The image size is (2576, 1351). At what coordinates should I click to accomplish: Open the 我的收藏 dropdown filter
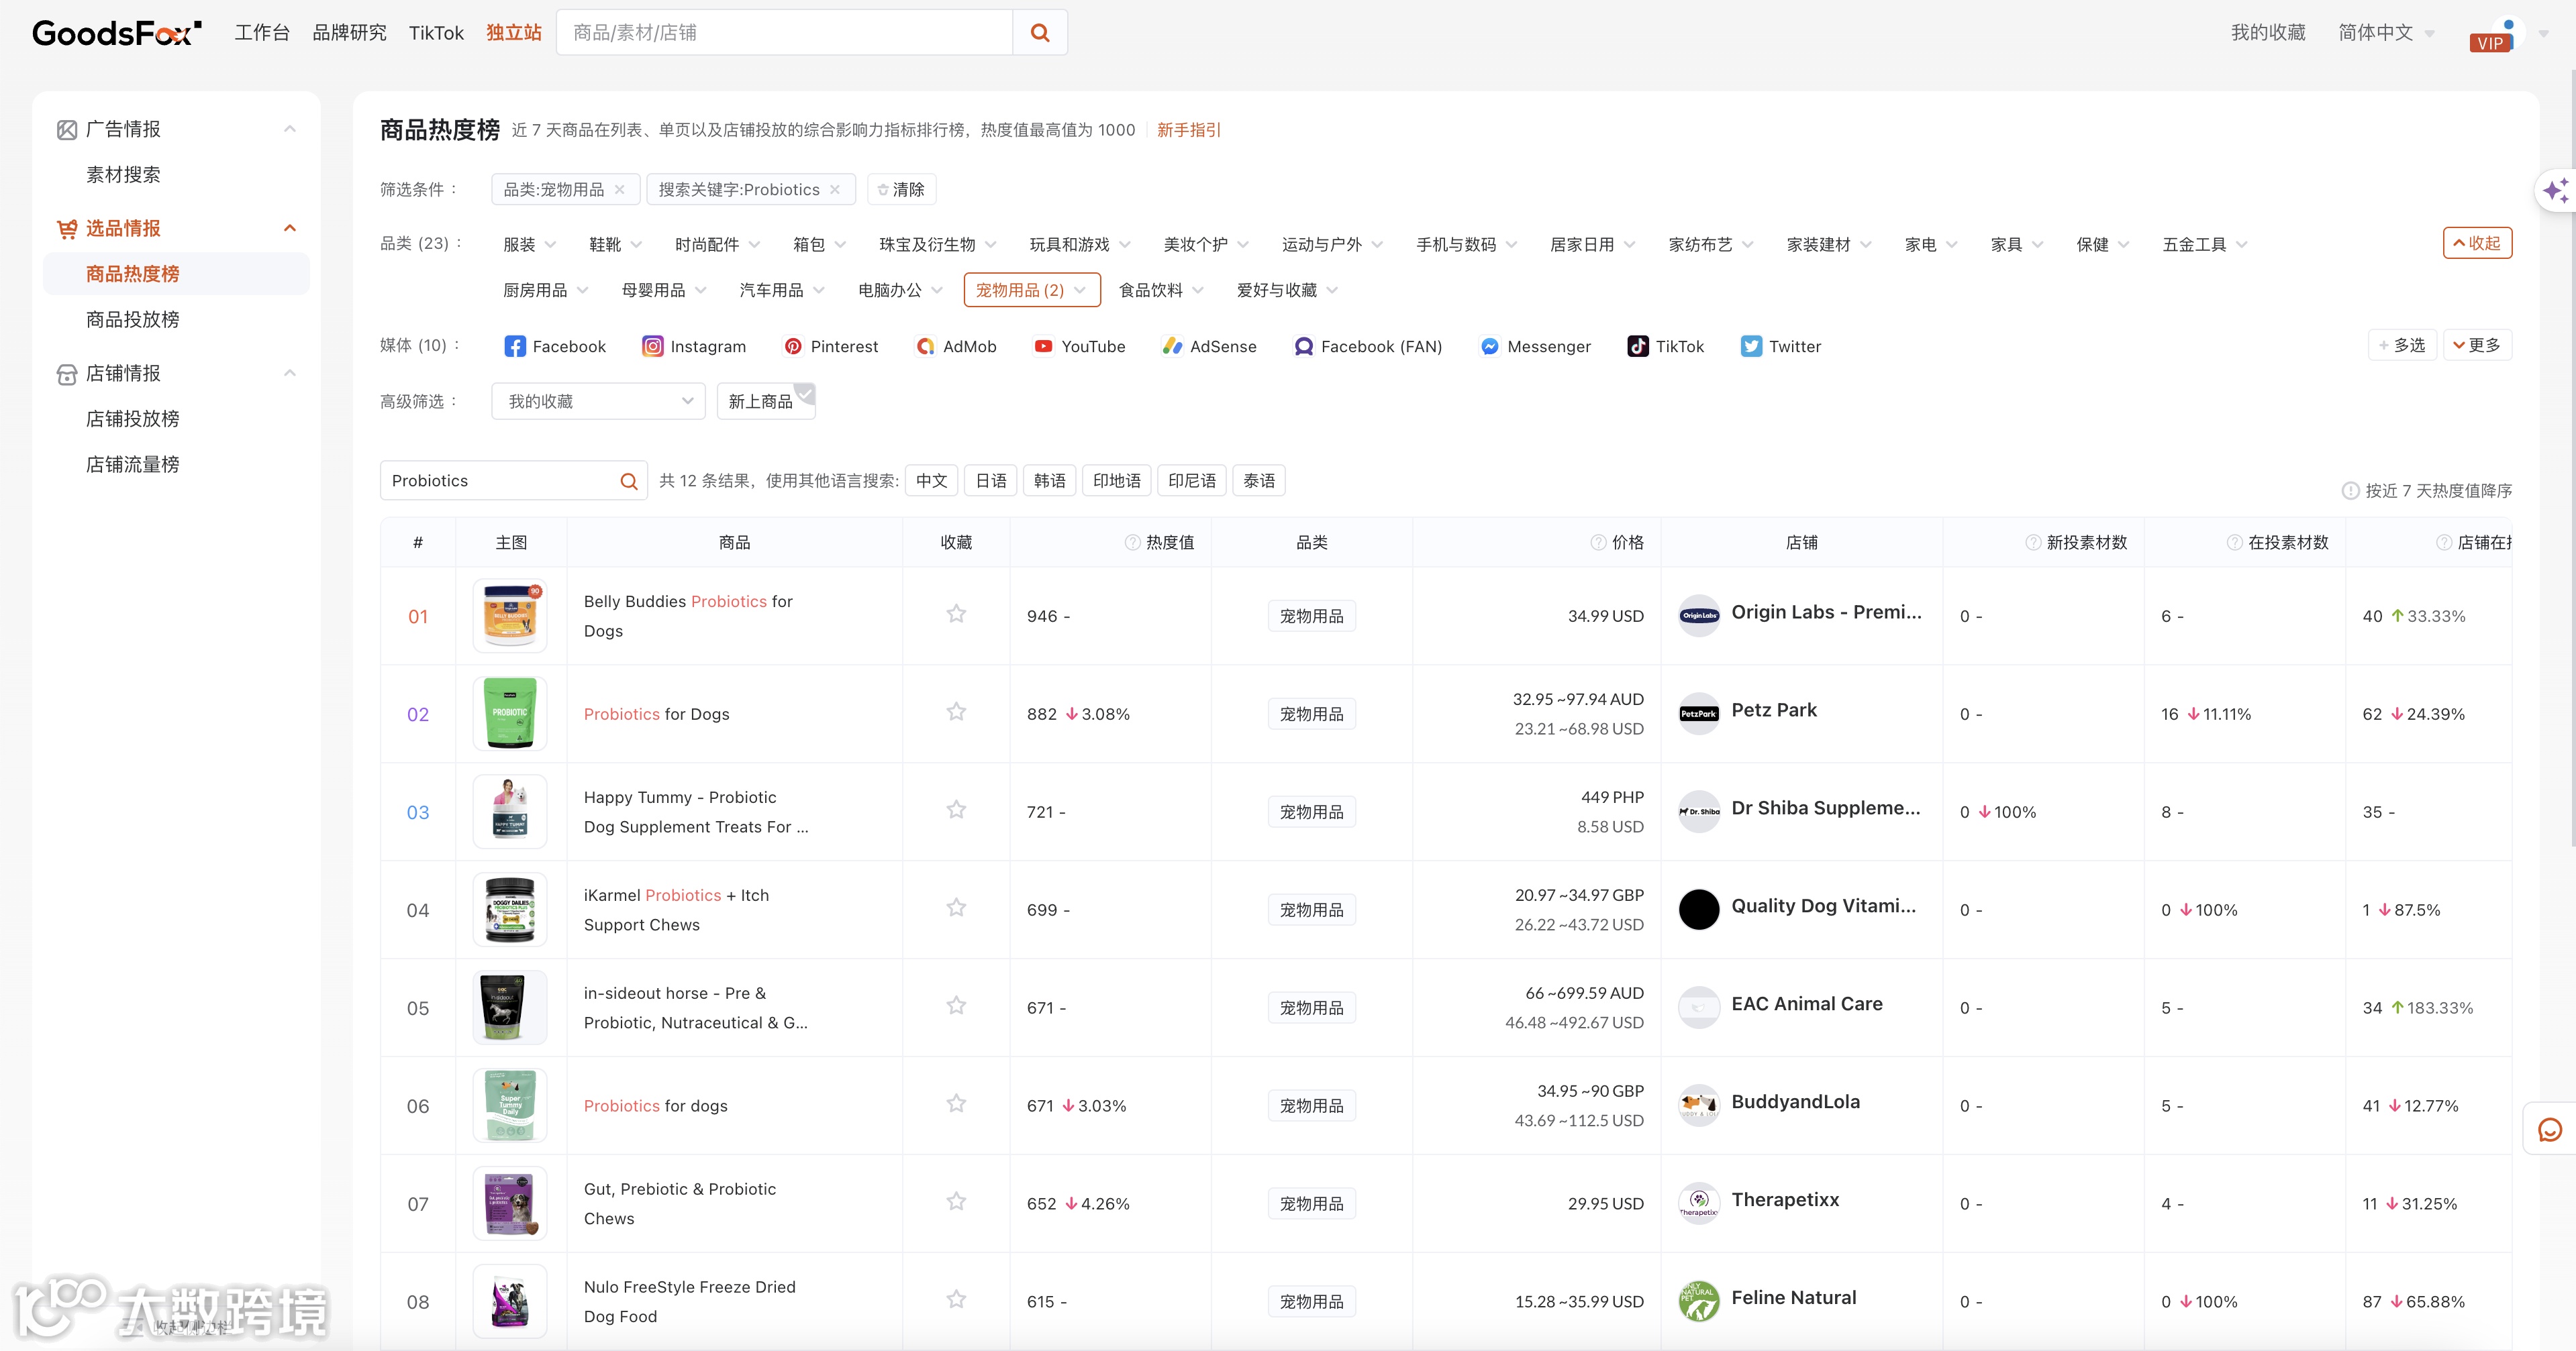[x=598, y=402]
